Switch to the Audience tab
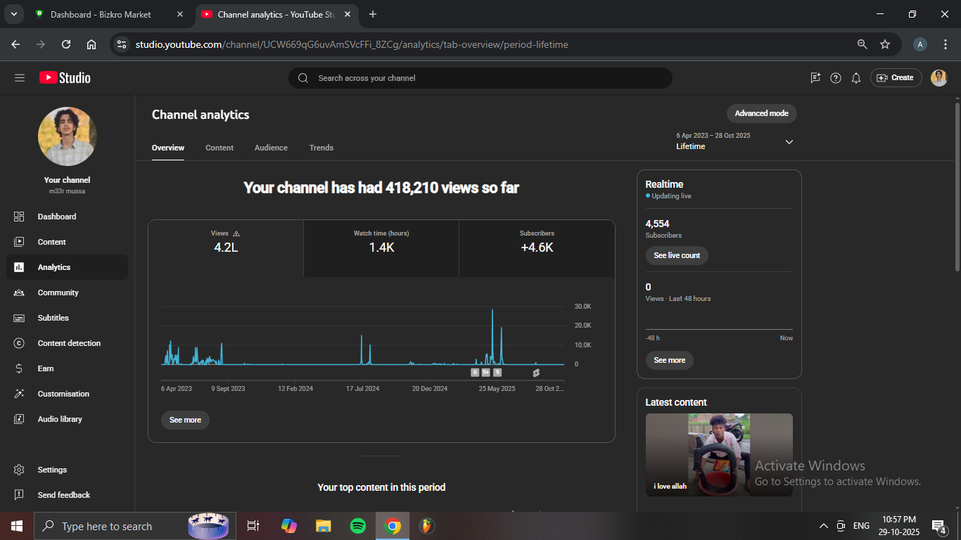The height and width of the screenshot is (540, 961). pyautogui.click(x=271, y=148)
